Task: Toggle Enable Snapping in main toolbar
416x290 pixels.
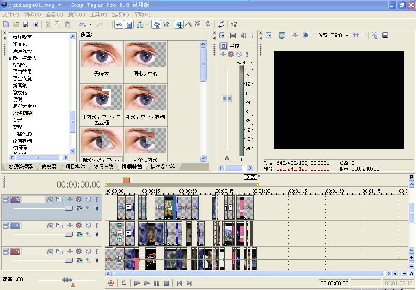Action: pyautogui.click(x=119, y=25)
